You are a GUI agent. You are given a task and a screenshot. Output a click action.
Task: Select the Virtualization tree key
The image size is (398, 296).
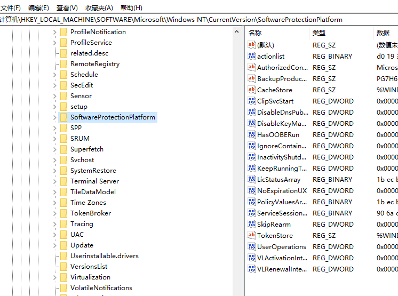coord(90,277)
